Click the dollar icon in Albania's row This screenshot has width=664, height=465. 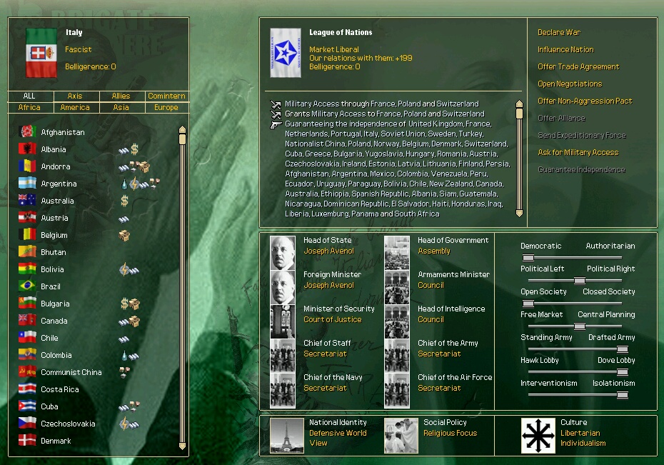134,149
